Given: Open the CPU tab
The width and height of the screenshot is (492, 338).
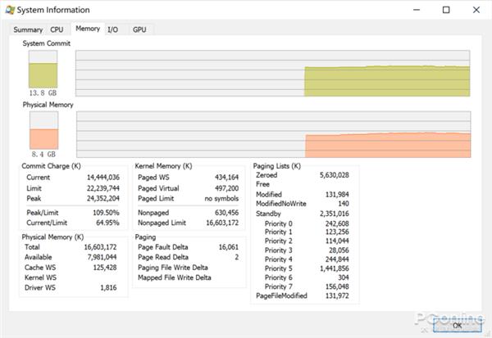Looking at the screenshot, I should (57, 29).
